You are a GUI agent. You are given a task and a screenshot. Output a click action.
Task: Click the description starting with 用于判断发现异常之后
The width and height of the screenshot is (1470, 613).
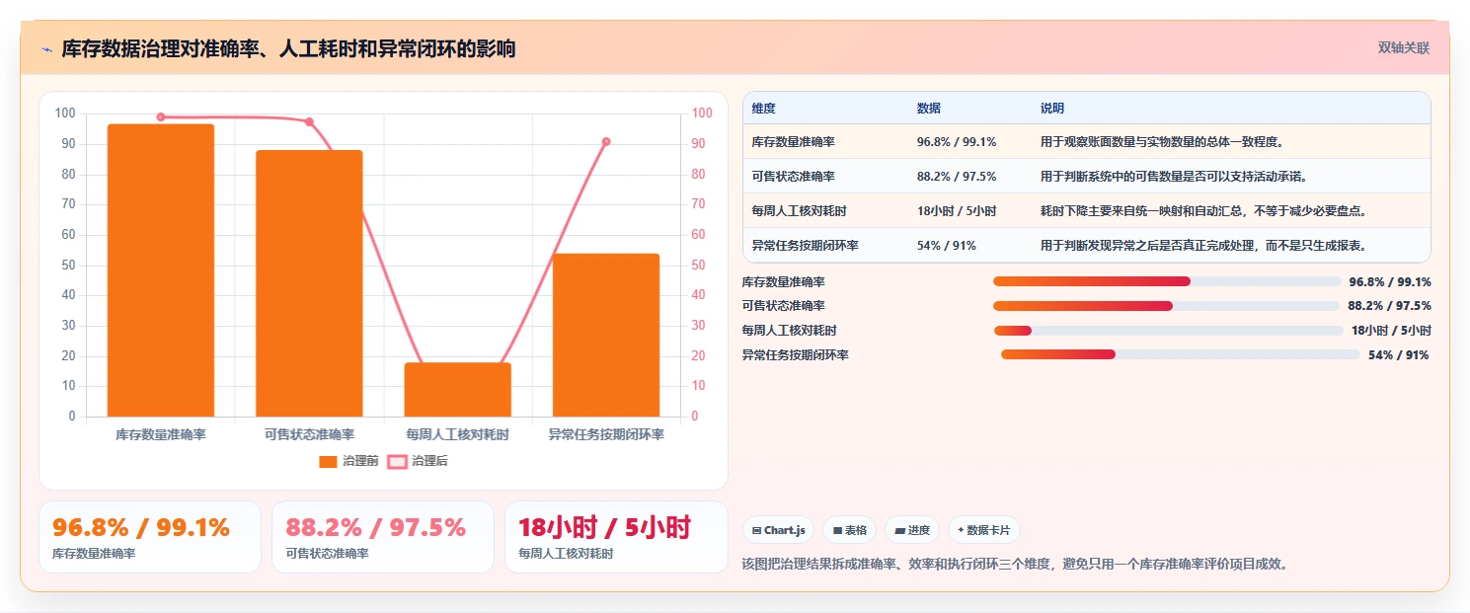pyautogui.click(x=1206, y=246)
